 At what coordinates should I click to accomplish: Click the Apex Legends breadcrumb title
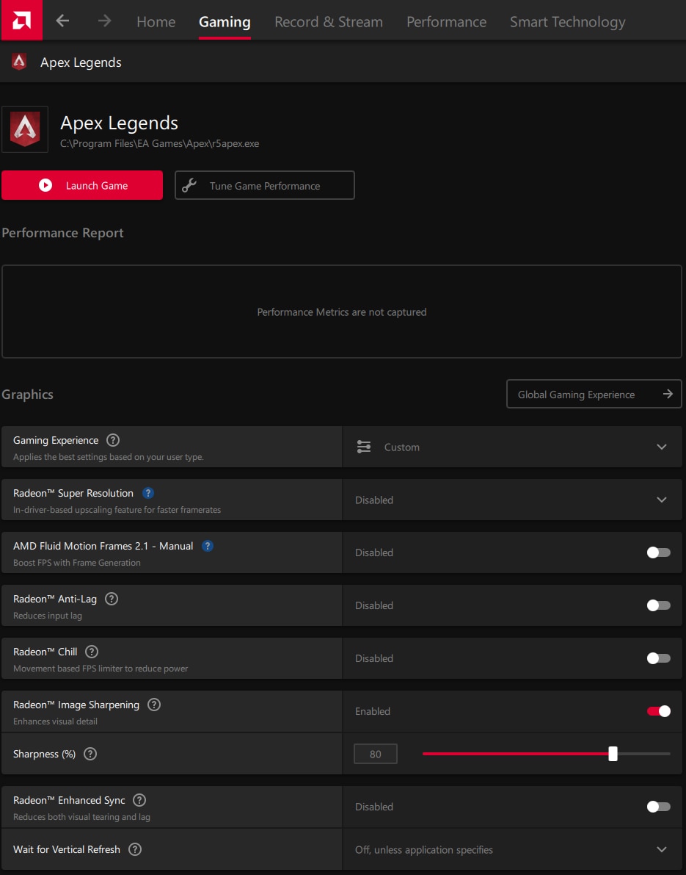pyautogui.click(x=81, y=62)
